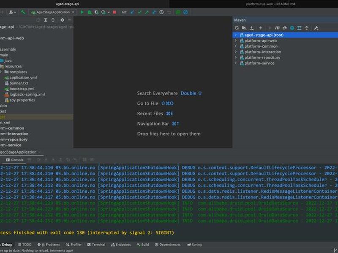Screen dimensions: 338x253
Task: Update project with the blue Git arrow
Action: 132,12
